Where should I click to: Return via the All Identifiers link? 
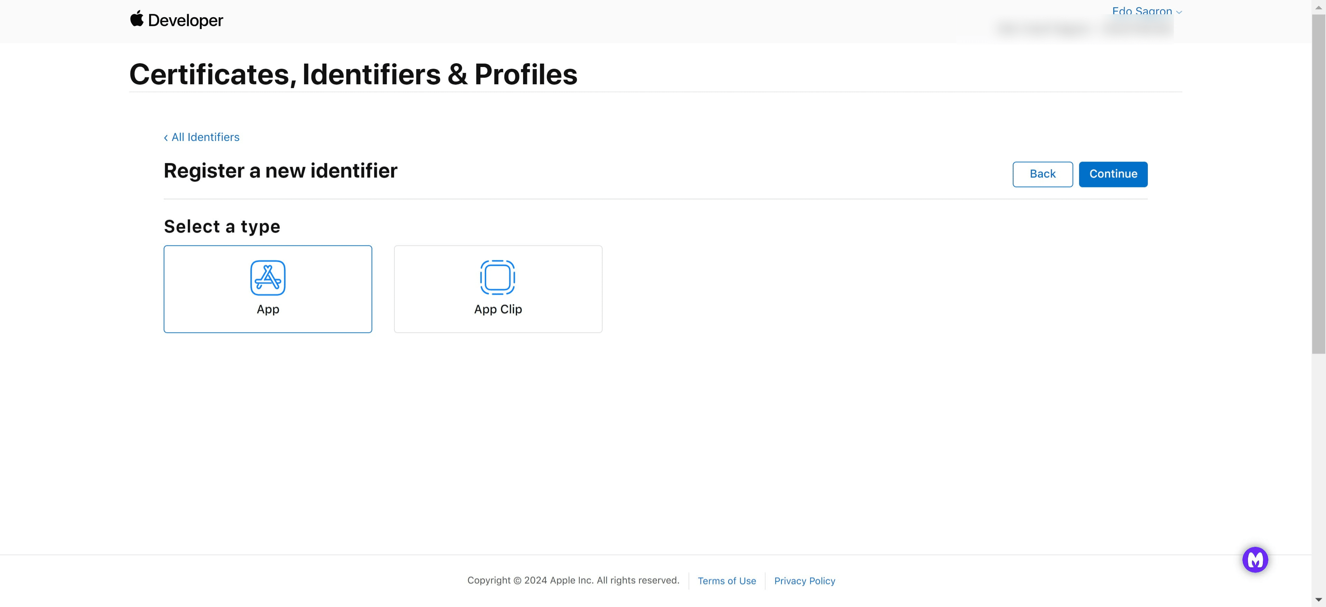[205, 137]
